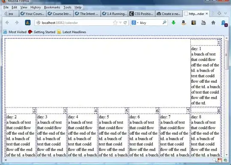Image resolution: width=231 pixels, height=165 pixels.
Task: Click the 'day: 7' text
Action: click(x=165, y=117)
